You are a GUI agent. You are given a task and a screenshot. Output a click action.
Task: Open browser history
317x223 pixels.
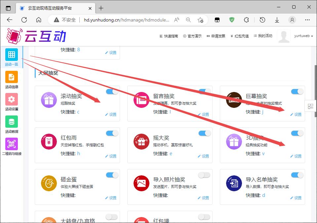tap(262, 20)
